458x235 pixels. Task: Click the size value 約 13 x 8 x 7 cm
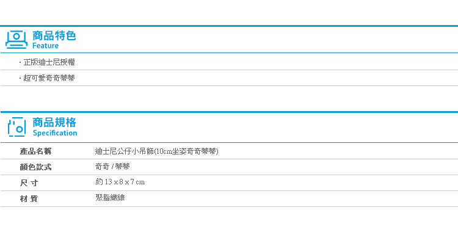tap(120, 182)
